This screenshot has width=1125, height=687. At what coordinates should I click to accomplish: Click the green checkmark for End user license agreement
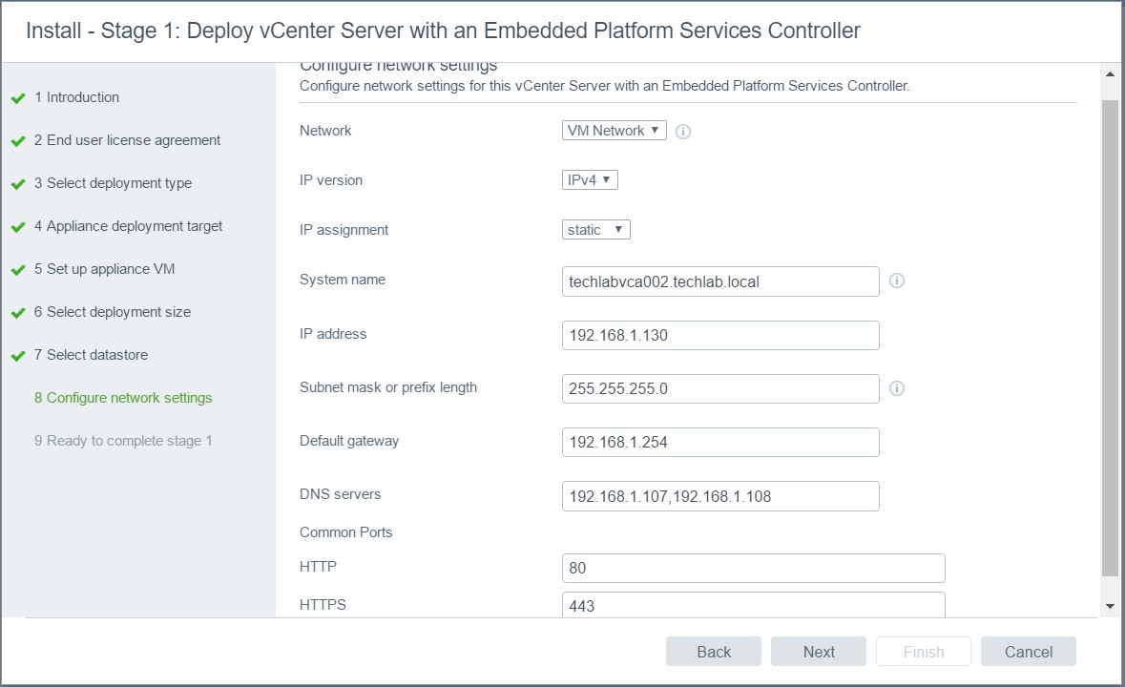pos(18,141)
